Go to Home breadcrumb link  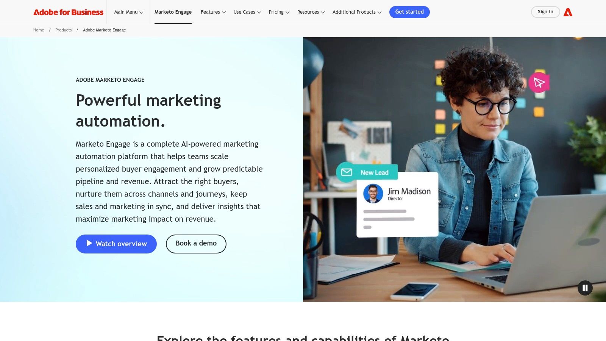pyautogui.click(x=39, y=30)
